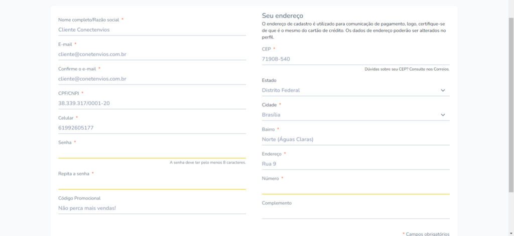Click the Nome completo/Razão social field
514x236 pixels.
(x=152, y=29)
